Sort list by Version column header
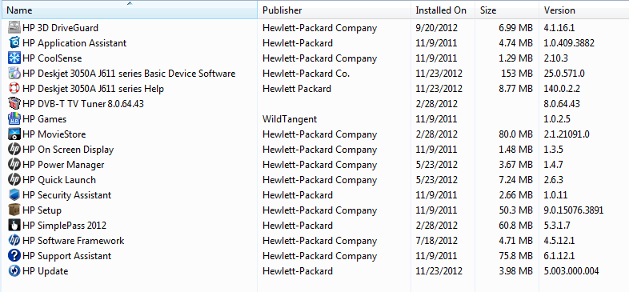Screen dimensions: 629x292 [584, 10]
